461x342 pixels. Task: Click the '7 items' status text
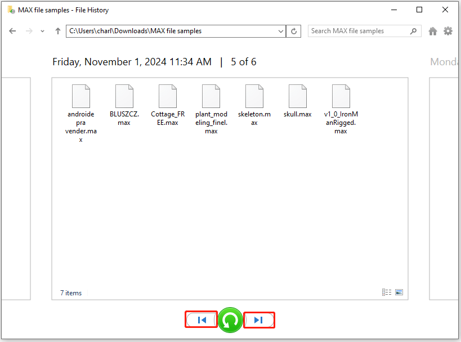pyautogui.click(x=71, y=293)
